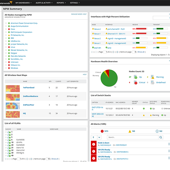Click the 2ndfloorMediocre heat map thumbnail

13,97
